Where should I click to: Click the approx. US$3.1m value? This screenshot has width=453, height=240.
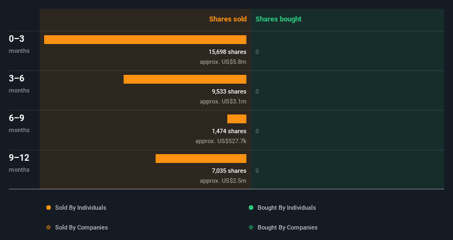pyautogui.click(x=223, y=101)
